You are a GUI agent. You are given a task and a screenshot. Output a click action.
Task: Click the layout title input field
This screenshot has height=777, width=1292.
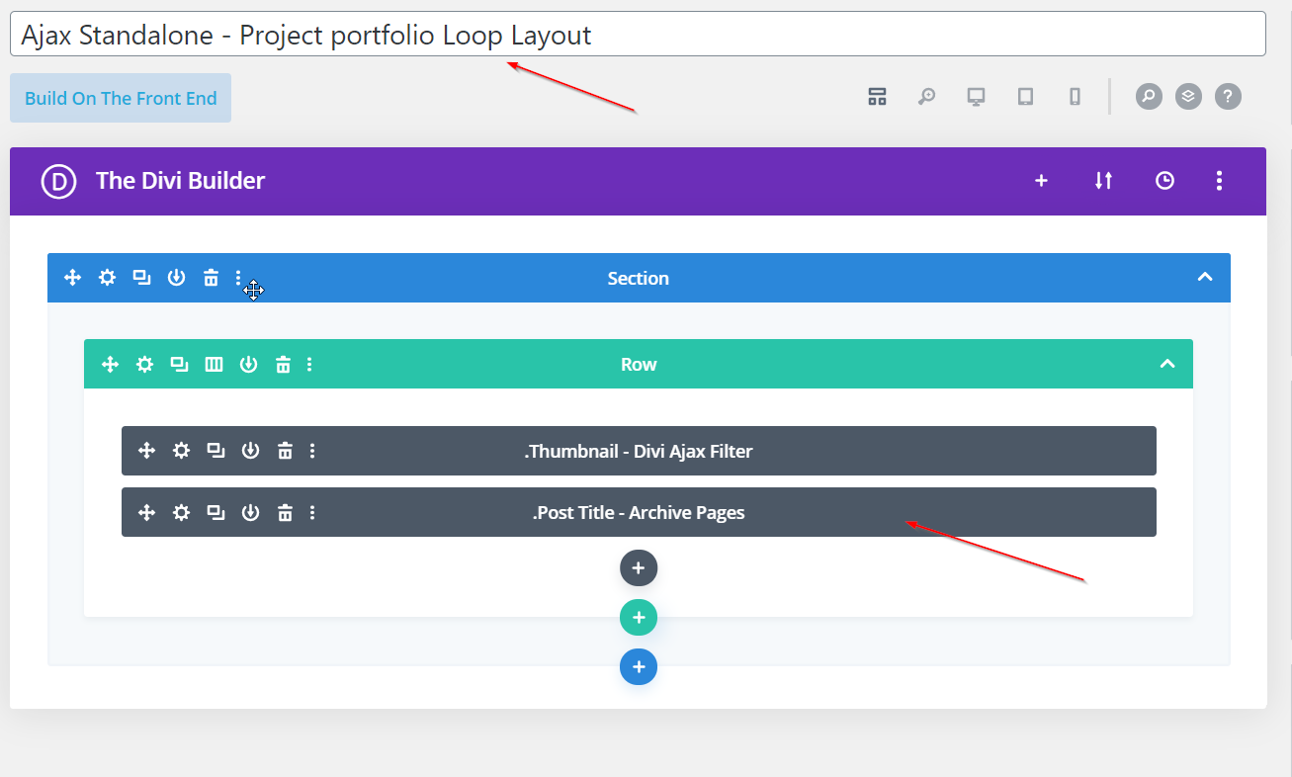click(x=638, y=35)
